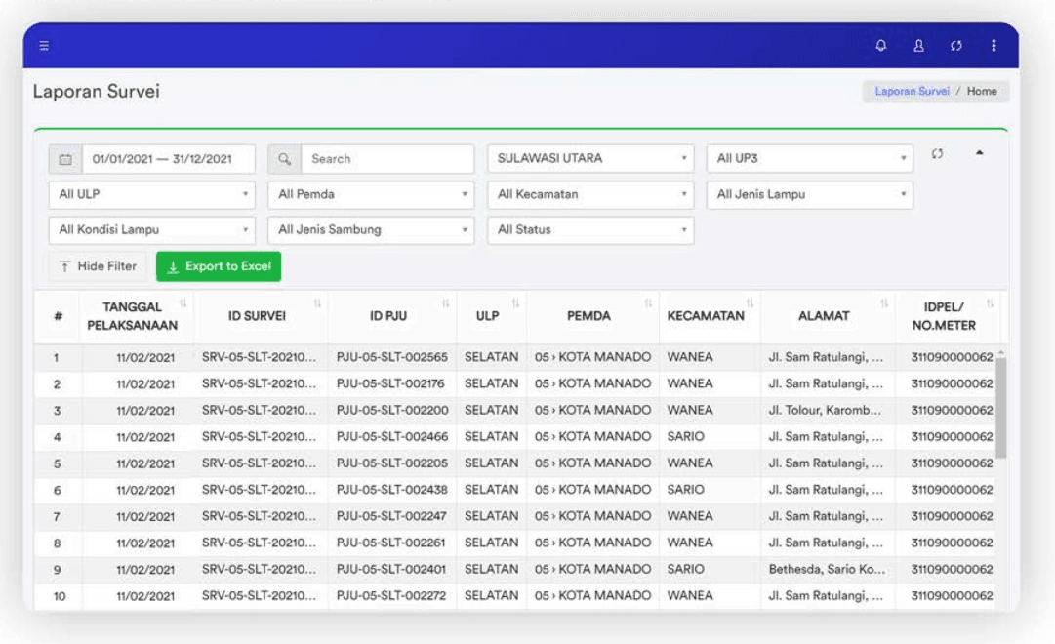The width and height of the screenshot is (1055, 644).
Task: Open the All Kondisi Lampu dropdown
Action: click(x=152, y=230)
